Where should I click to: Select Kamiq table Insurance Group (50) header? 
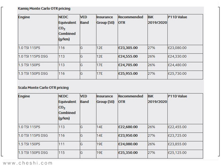tap(105, 20)
